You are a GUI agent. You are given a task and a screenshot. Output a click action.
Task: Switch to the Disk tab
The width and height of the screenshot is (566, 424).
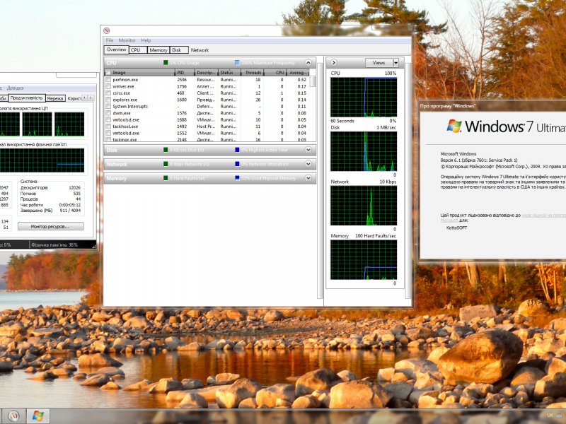point(179,50)
